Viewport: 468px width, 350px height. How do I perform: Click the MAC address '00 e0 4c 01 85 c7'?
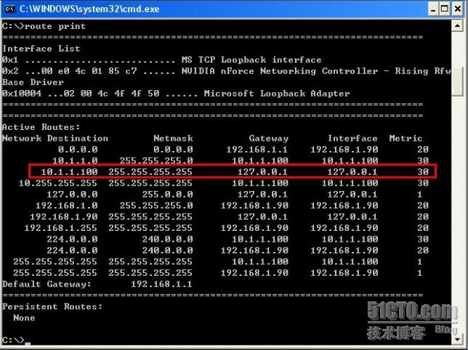[89, 71]
